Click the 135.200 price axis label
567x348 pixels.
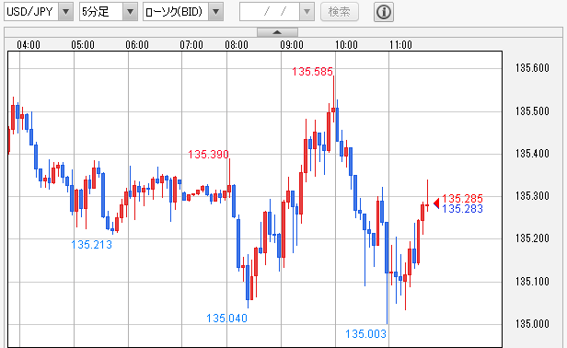[x=532, y=238]
